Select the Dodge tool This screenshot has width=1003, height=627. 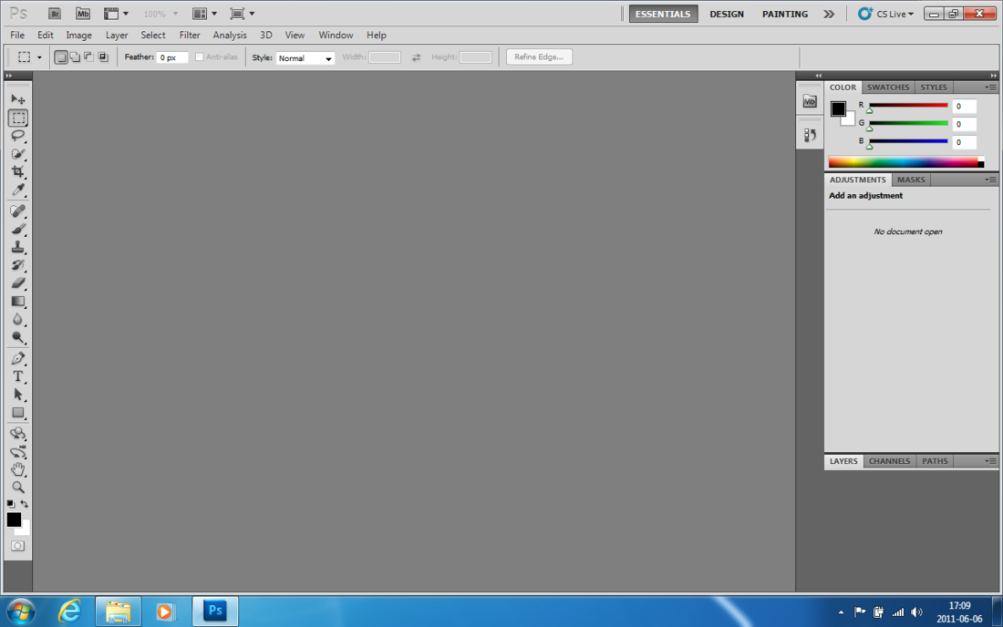(x=18, y=337)
